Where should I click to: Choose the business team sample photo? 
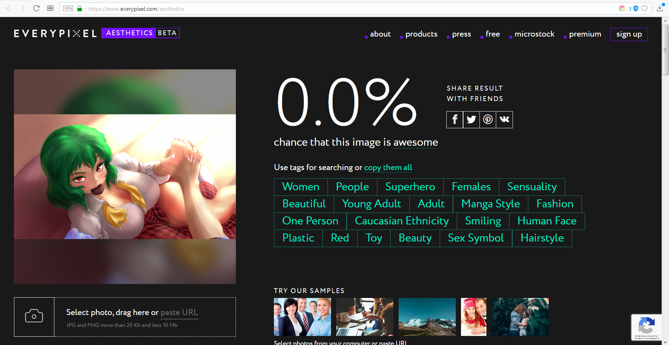pos(302,317)
